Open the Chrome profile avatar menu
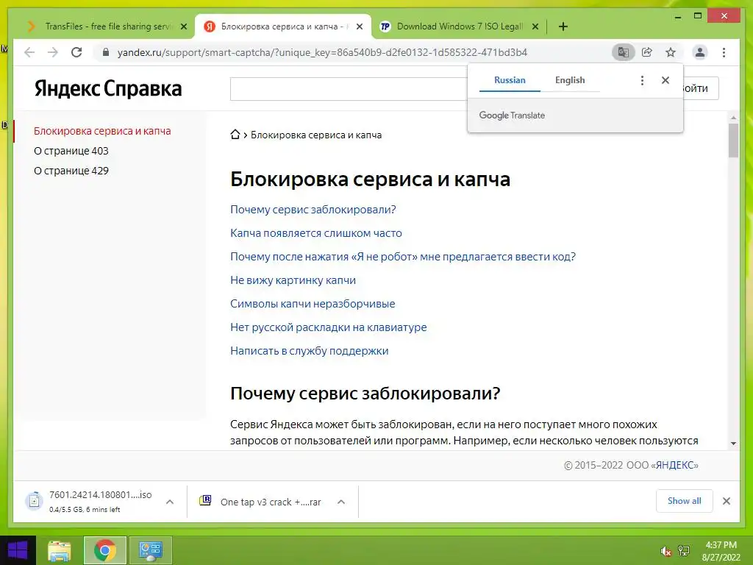 tap(700, 52)
